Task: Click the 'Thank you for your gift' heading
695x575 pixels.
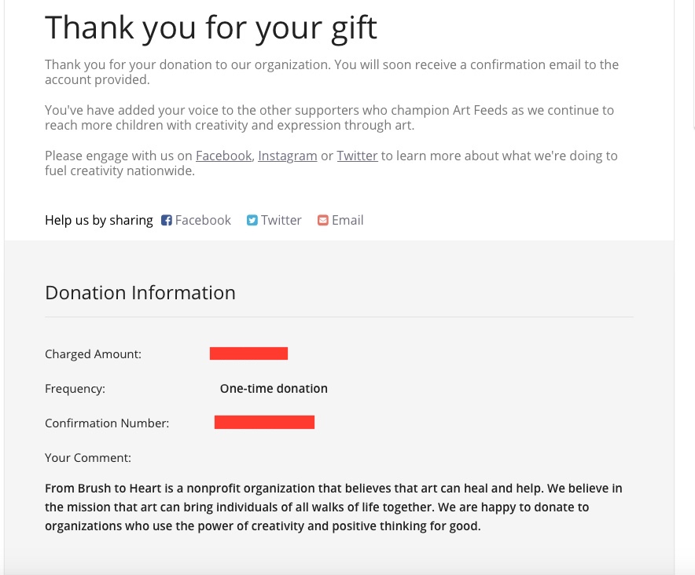Action: [x=211, y=28]
